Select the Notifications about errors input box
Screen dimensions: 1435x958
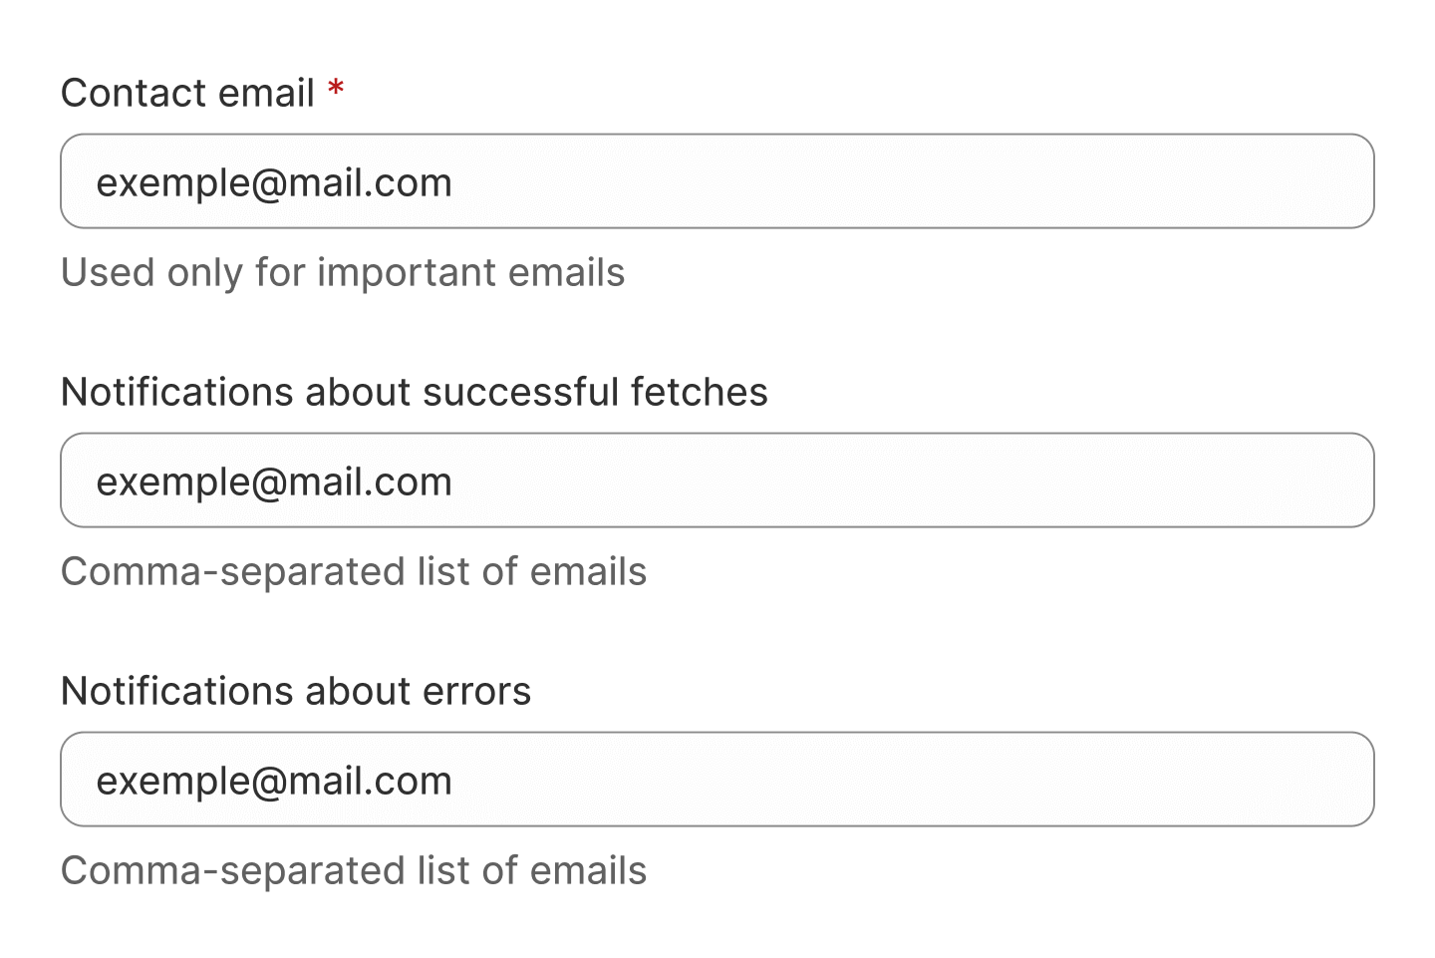pos(717,780)
